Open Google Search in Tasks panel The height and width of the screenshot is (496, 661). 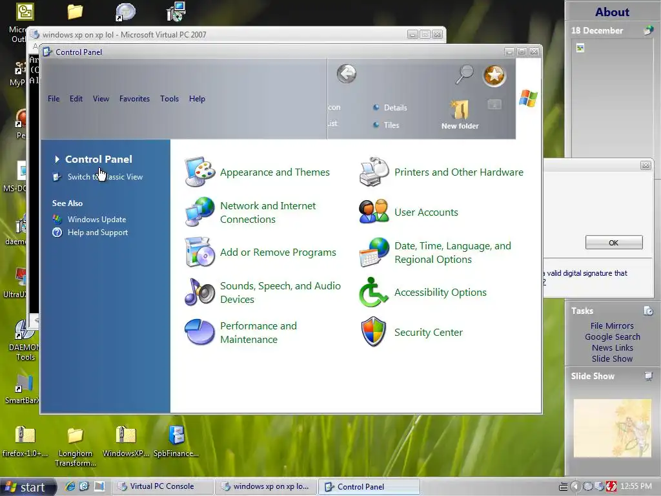[612, 336]
